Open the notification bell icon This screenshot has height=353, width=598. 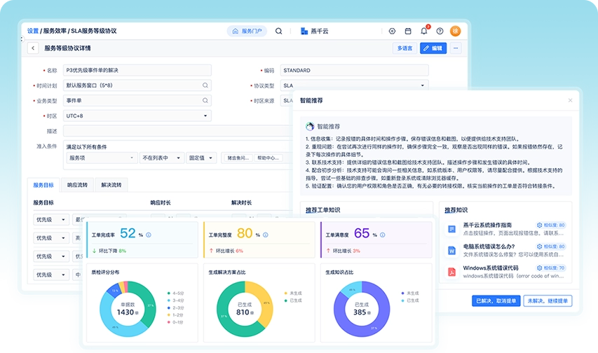pyautogui.click(x=424, y=31)
